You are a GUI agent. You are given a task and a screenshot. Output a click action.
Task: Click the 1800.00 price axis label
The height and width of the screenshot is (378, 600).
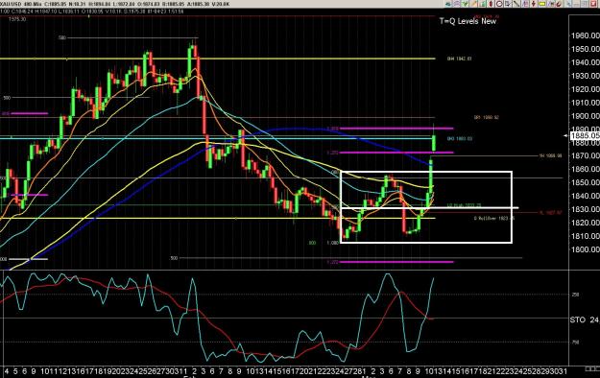(585, 249)
